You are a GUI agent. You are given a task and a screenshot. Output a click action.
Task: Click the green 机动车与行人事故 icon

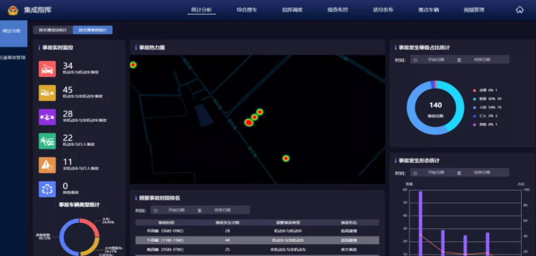[x=47, y=141]
